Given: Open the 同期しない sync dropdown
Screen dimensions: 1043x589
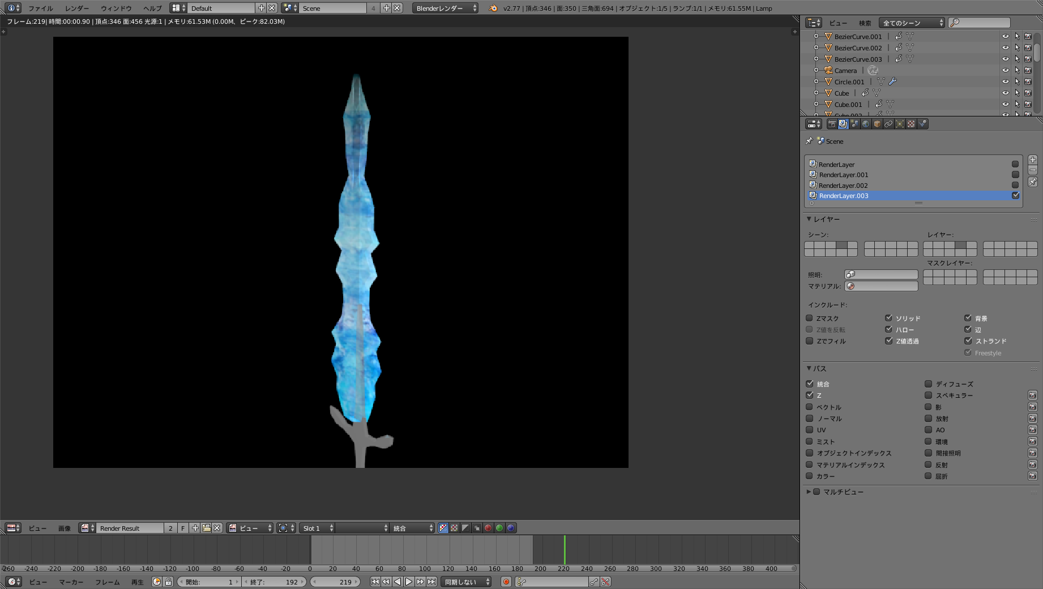Looking at the screenshot, I should (466, 582).
